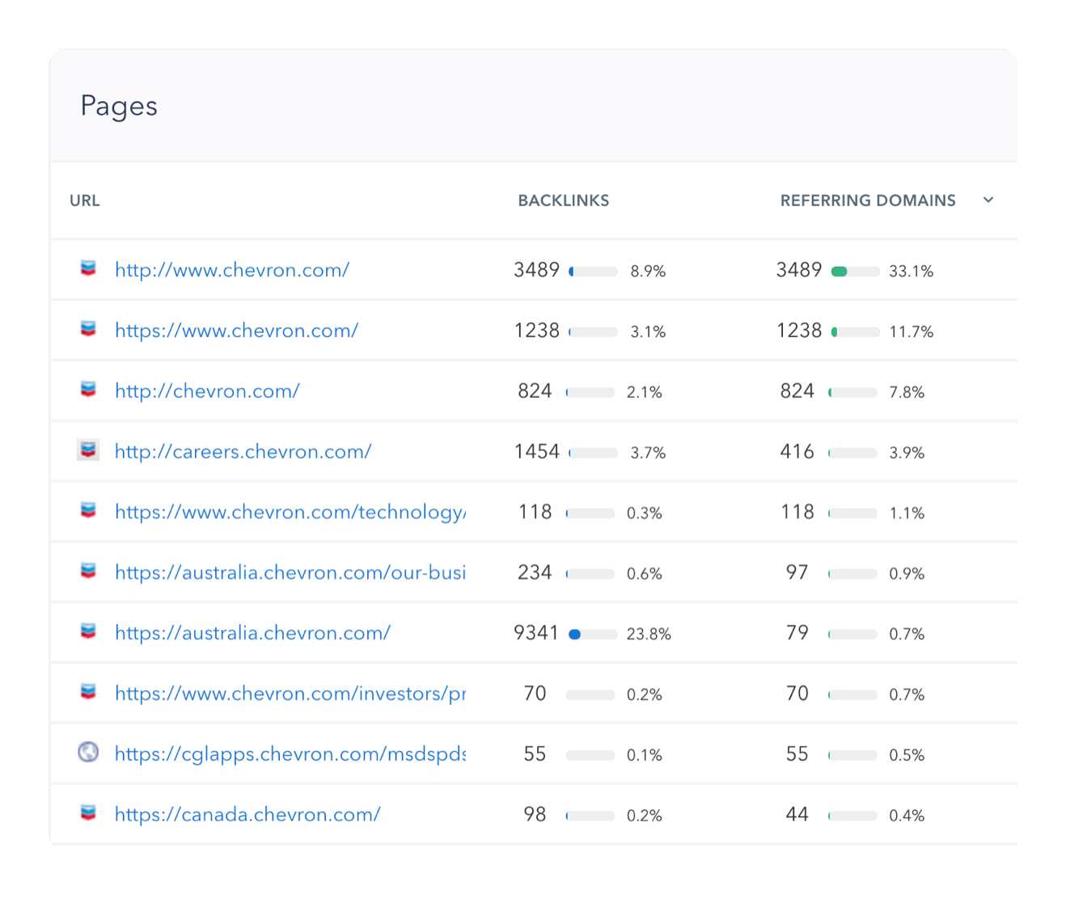The image size is (1066, 899).
Task: Click the 1.1% referring domains percentage
Action: tap(907, 513)
